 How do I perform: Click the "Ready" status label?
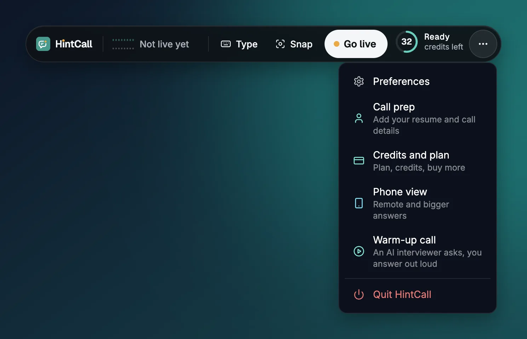437,37
